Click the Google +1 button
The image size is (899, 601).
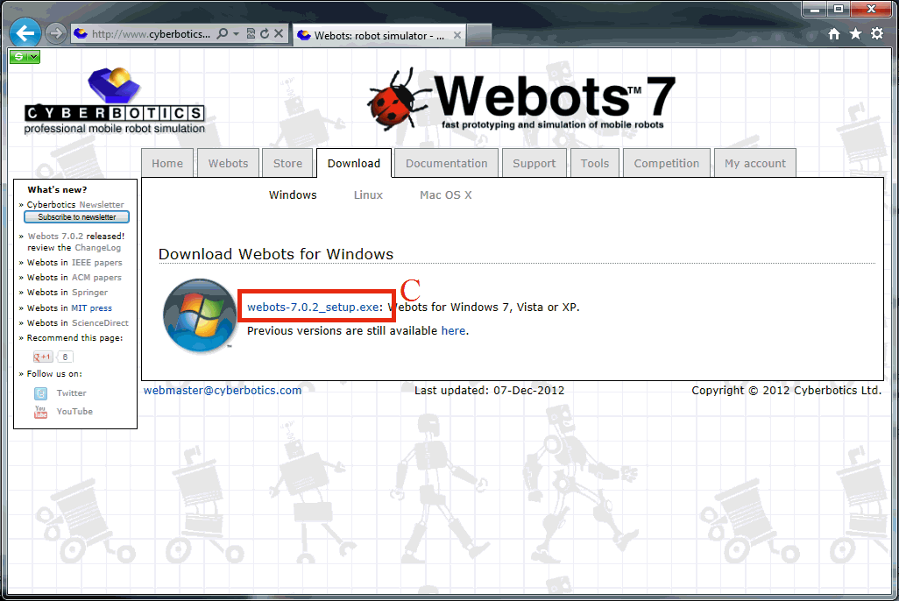coord(43,357)
